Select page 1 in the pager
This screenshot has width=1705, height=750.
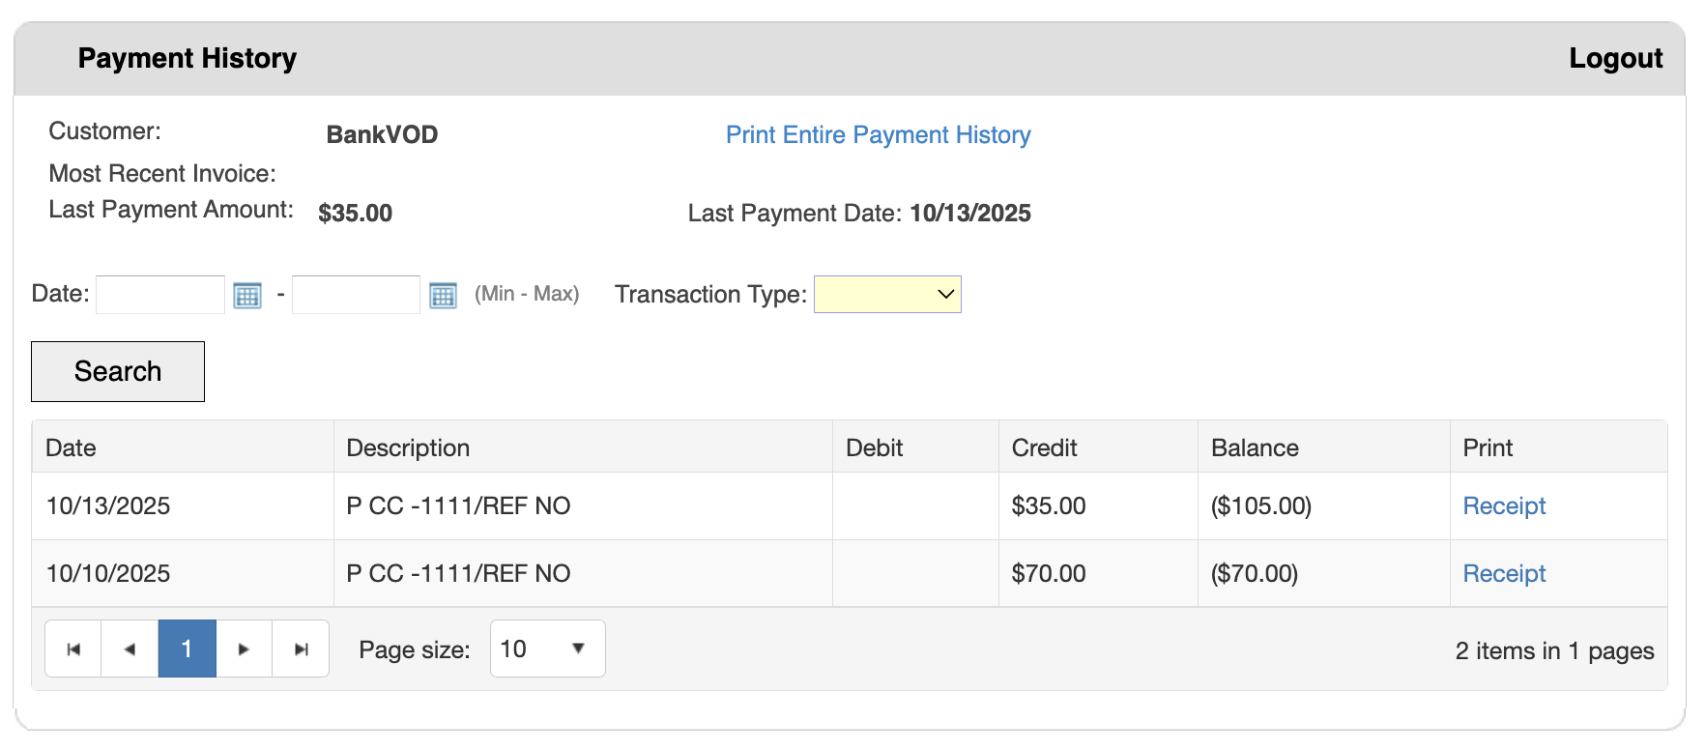tap(187, 649)
